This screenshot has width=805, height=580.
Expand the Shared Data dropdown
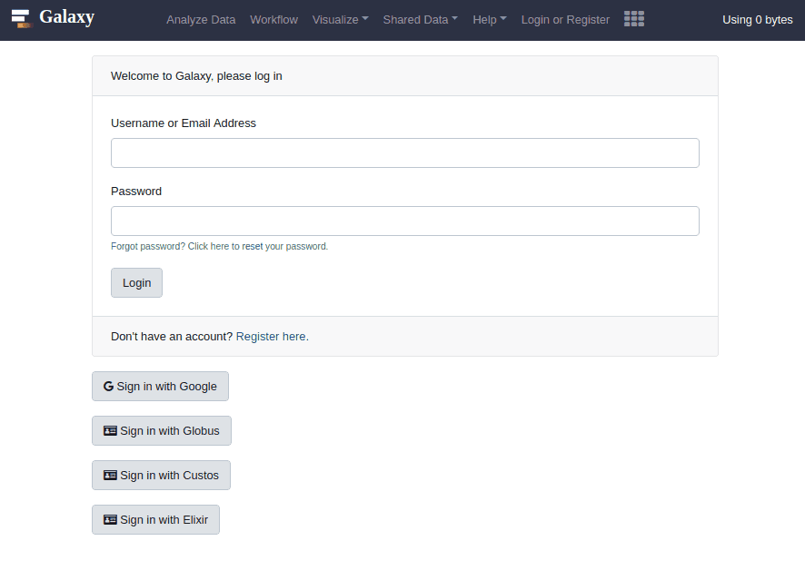(420, 19)
